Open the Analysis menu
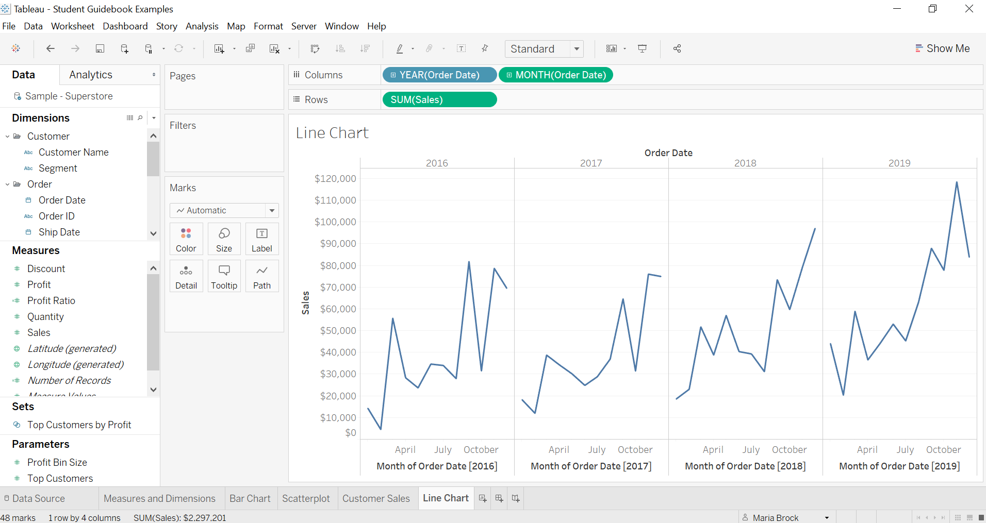This screenshot has width=986, height=523. point(202,26)
